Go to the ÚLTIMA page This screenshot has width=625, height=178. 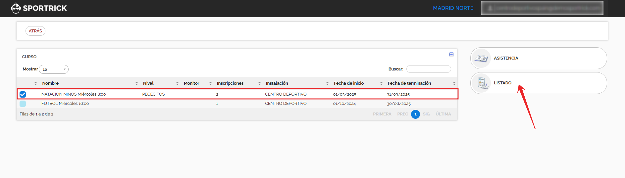pyautogui.click(x=443, y=114)
